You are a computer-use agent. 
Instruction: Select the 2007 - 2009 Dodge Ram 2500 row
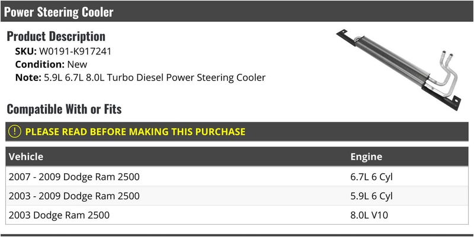pos(237,176)
